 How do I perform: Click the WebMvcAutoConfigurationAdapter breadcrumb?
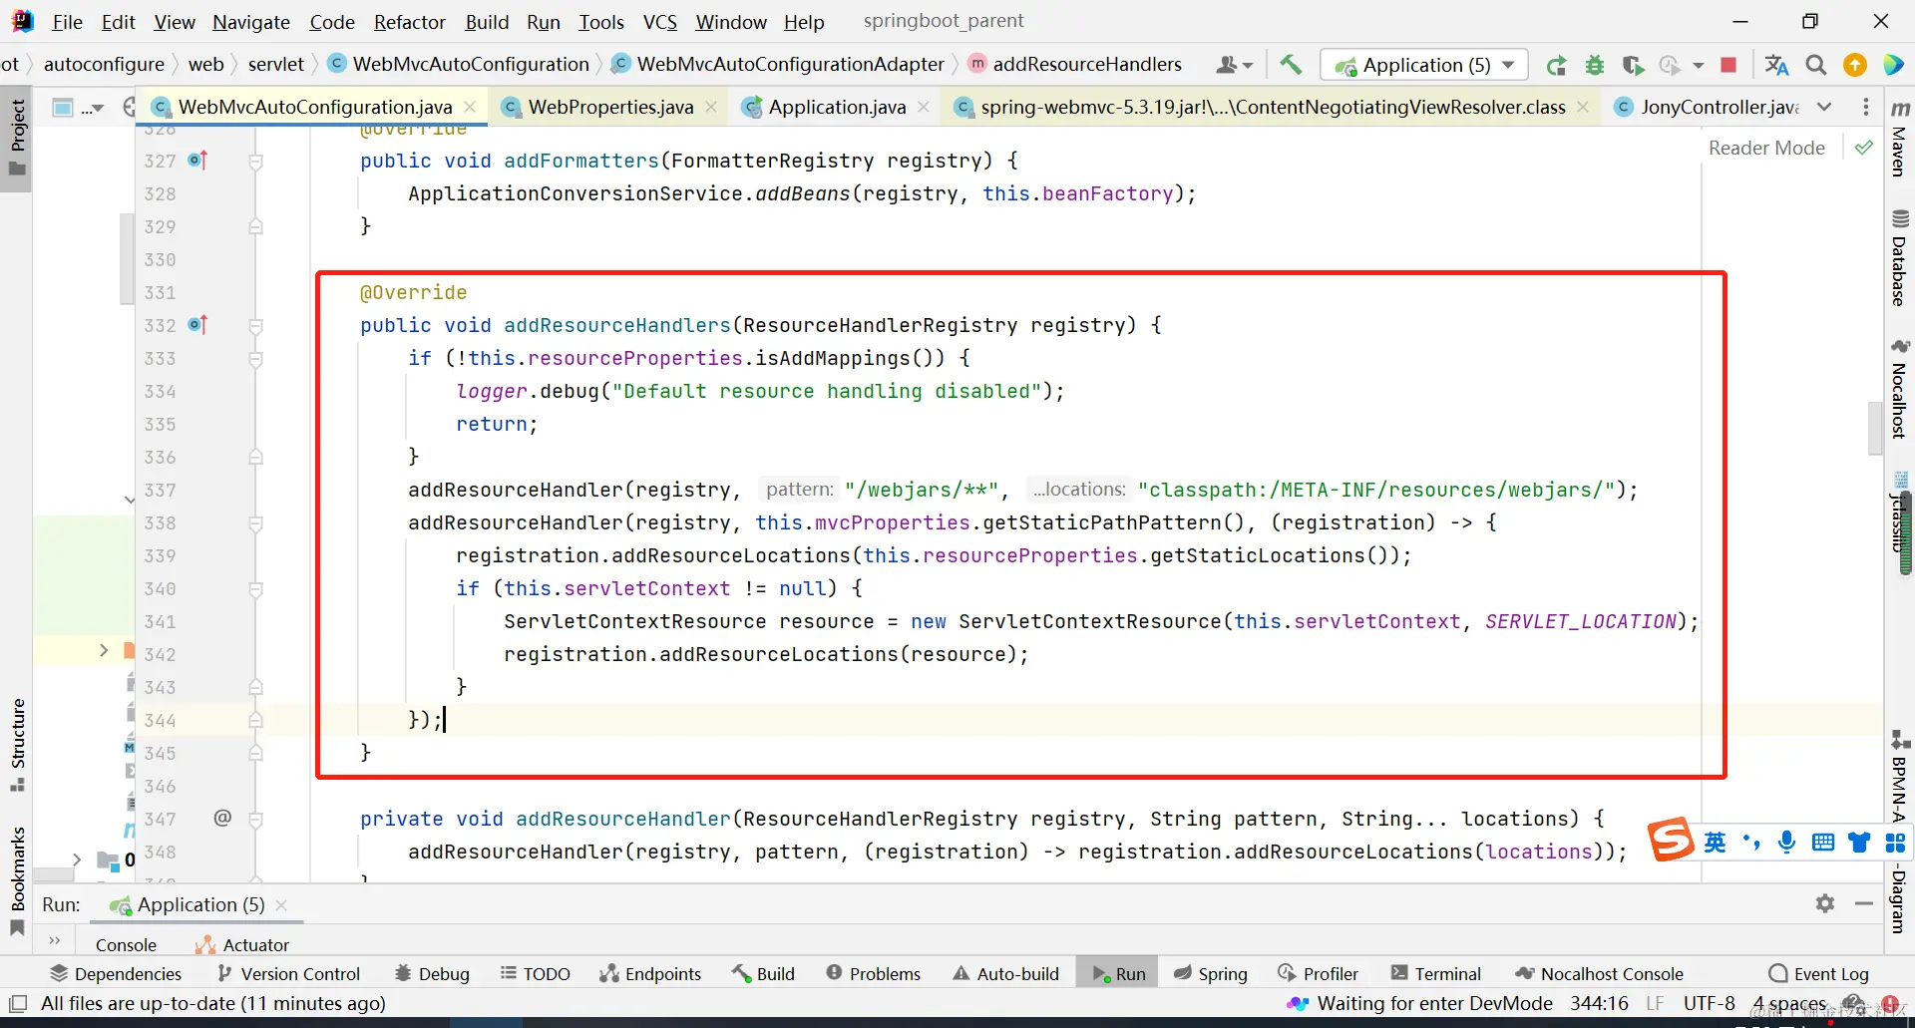click(x=790, y=64)
